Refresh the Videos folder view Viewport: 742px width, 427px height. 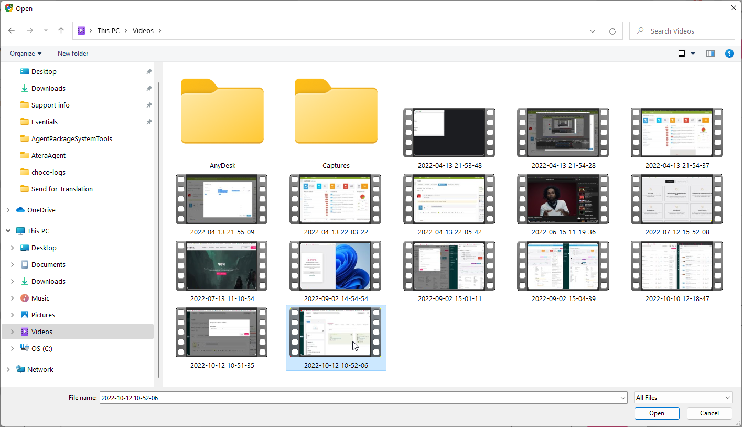pos(612,30)
